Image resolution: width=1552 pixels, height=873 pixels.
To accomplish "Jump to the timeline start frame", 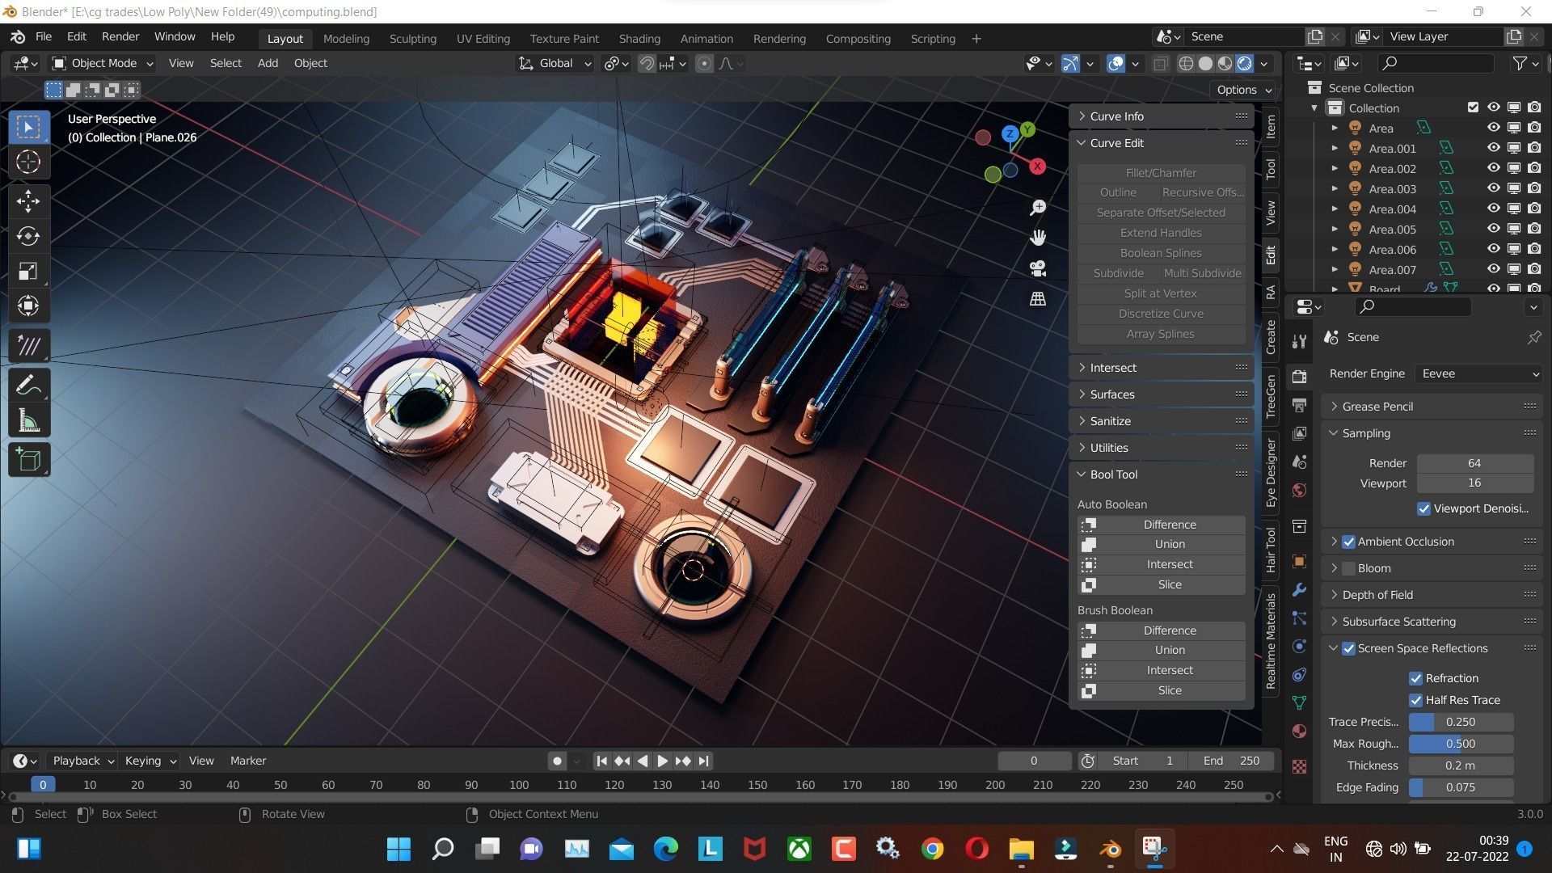I will coord(601,761).
